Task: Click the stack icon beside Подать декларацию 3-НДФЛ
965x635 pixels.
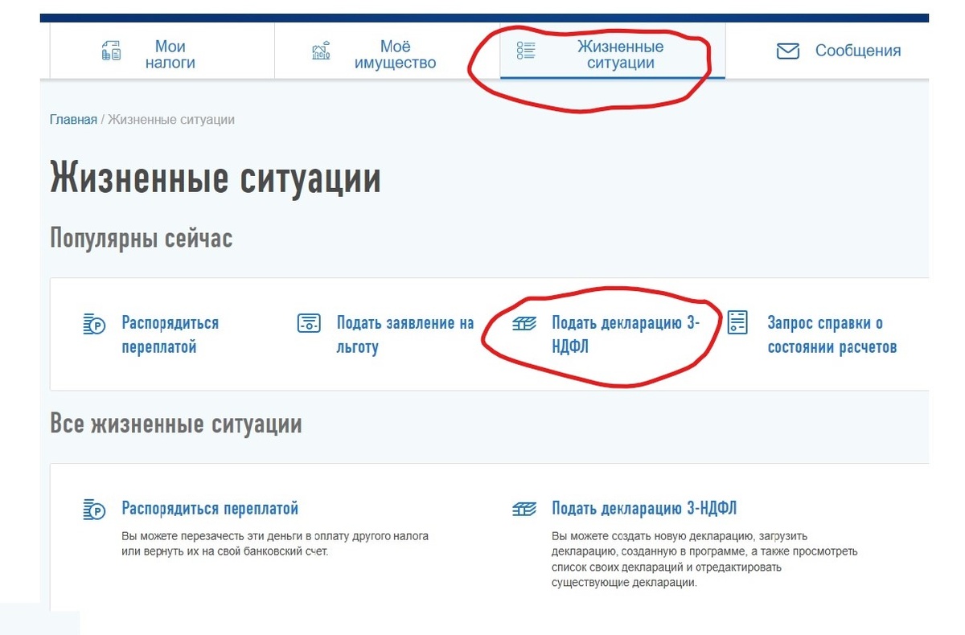Action: click(x=524, y=322)
